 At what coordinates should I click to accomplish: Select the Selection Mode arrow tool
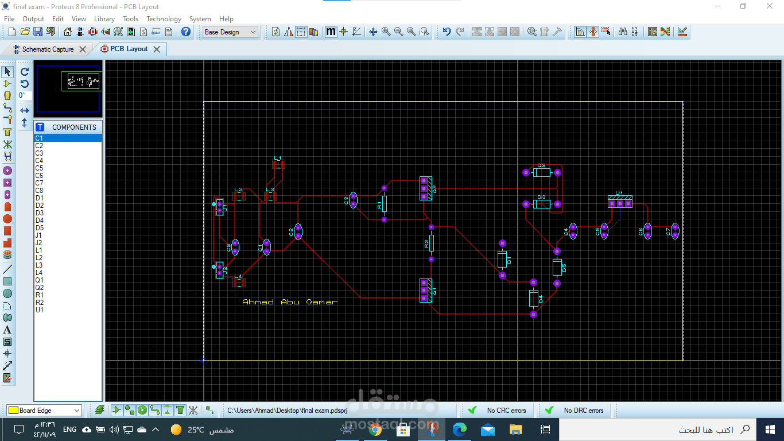(7, 72)
